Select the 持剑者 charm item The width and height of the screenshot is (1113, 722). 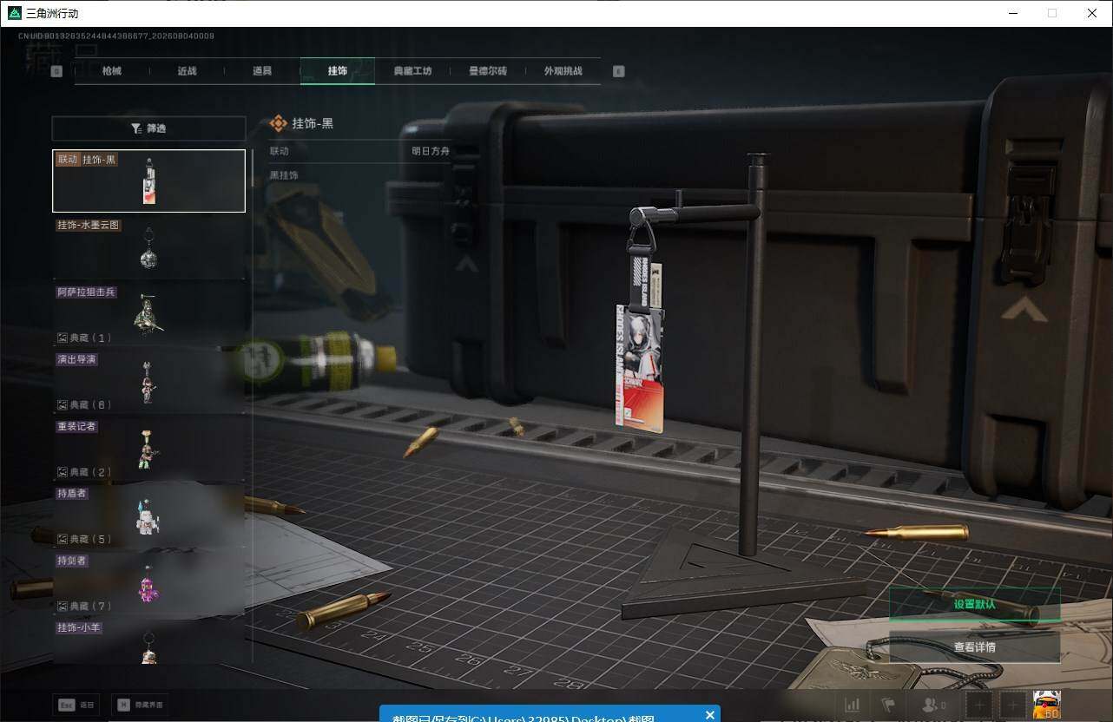148,583
